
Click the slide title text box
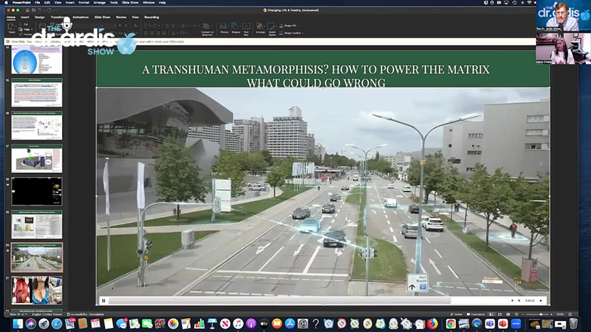[x=316, y=76]
